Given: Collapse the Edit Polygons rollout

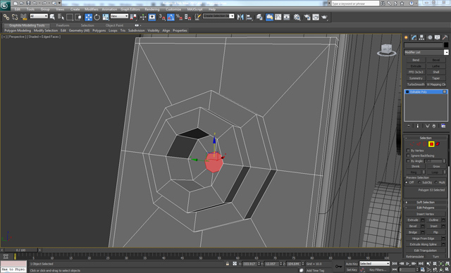Looking at the screenshot, I should point(426,208).
